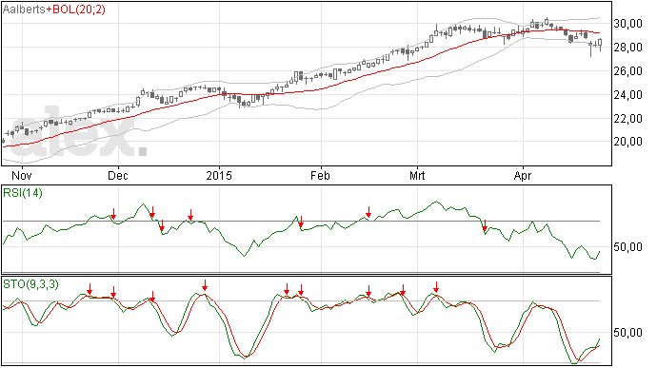657x368 pixels.
Task: Click the STO(9,3,3) stochastic label
Action: point(30,284)
